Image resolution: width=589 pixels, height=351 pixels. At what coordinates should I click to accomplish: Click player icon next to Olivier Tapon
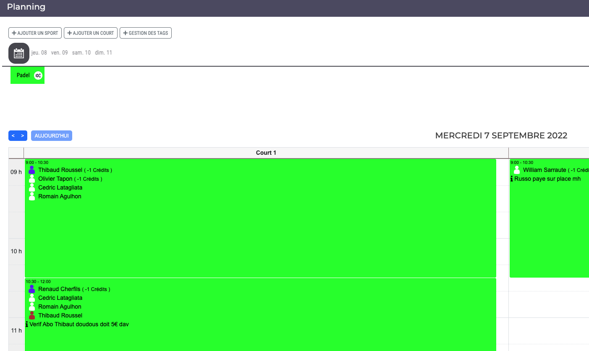(x=32, y=179)
